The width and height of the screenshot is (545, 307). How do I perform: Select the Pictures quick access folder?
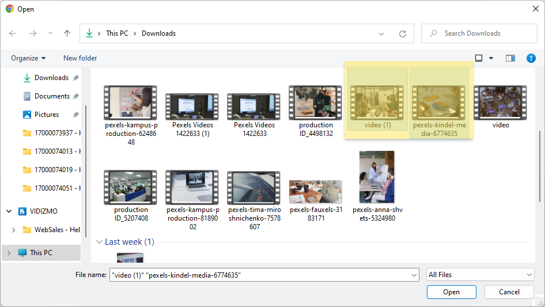[46, 115]
